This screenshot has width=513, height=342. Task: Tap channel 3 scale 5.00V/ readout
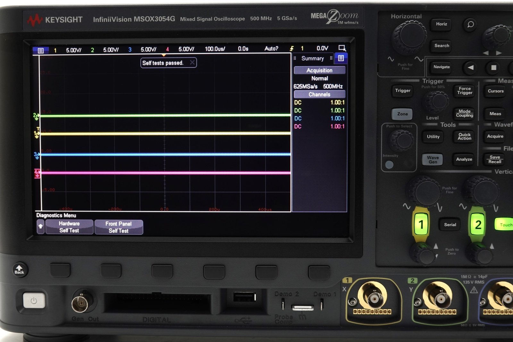pyautogui.click(x=148, y=49)
